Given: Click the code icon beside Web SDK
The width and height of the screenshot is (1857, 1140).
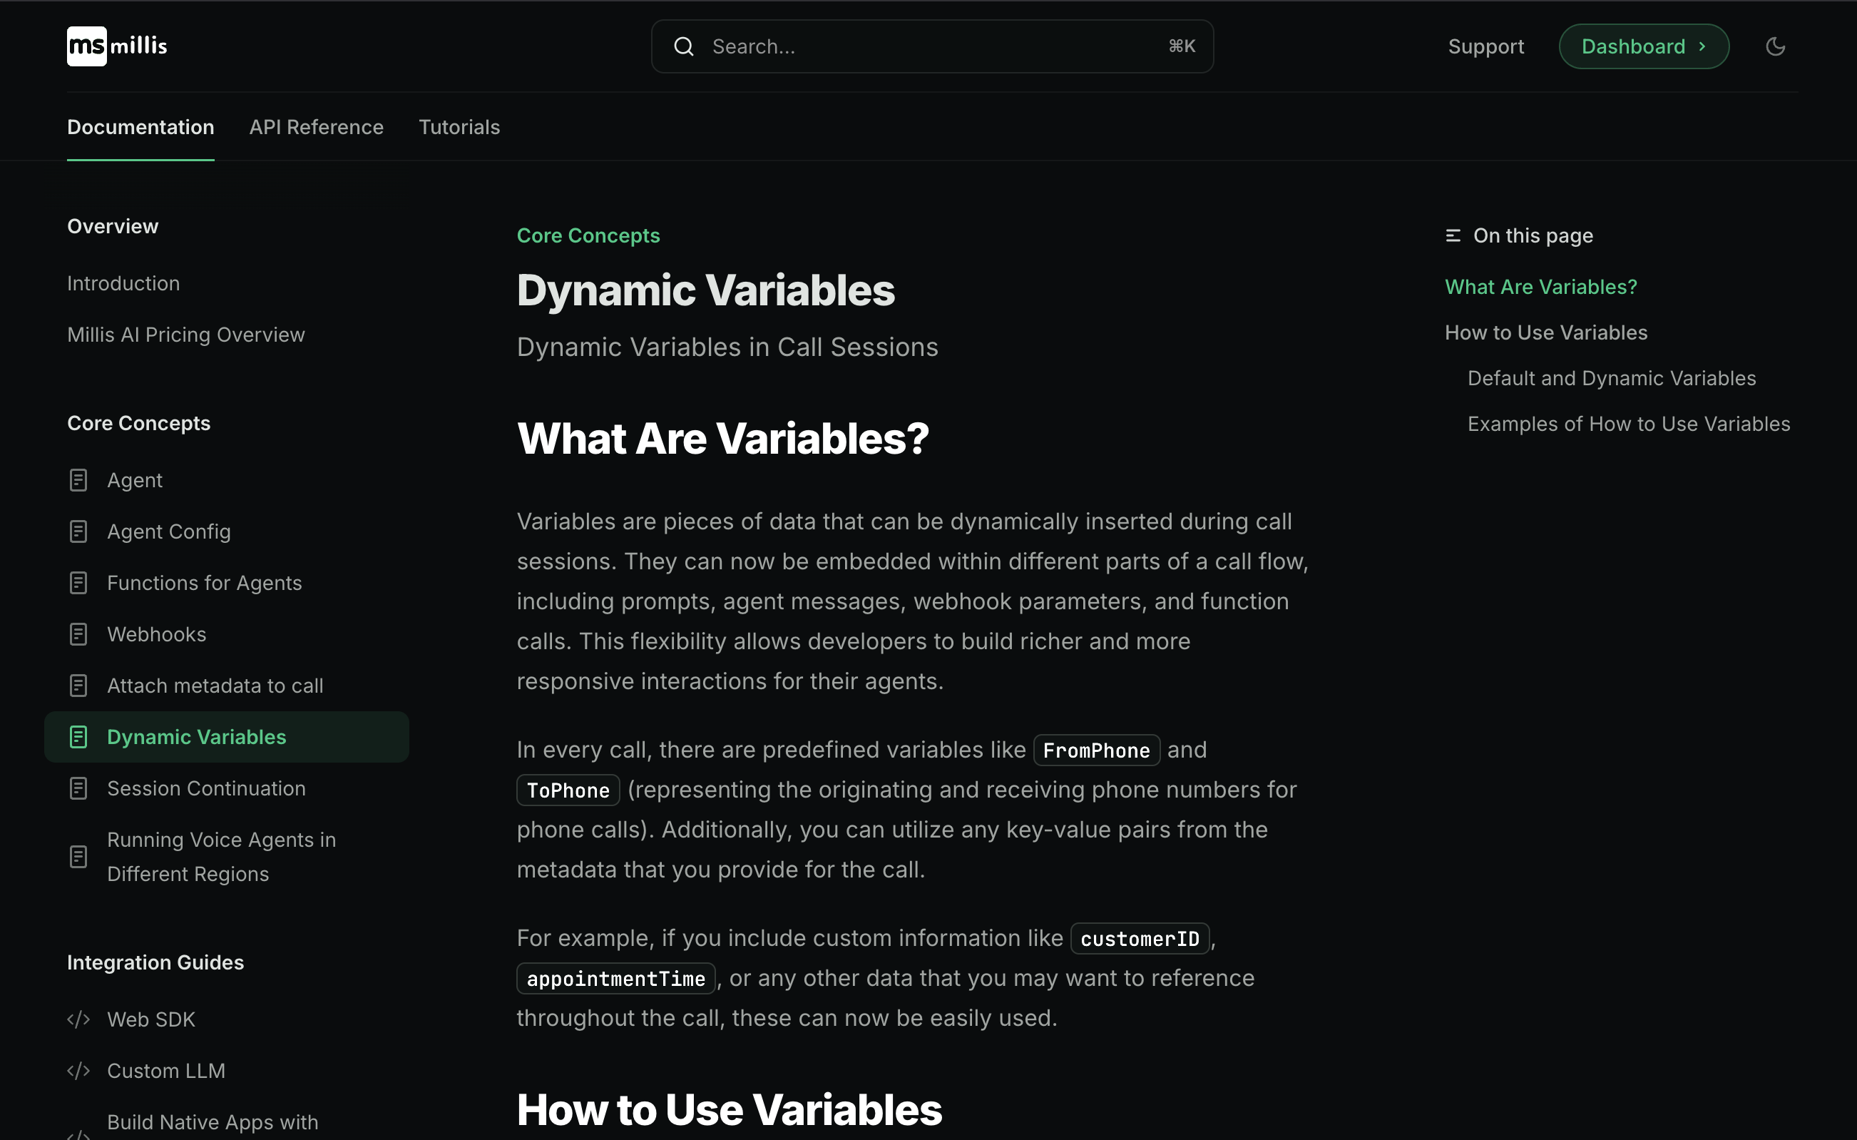Looking at the screenshot, I should pos(78,1019).
